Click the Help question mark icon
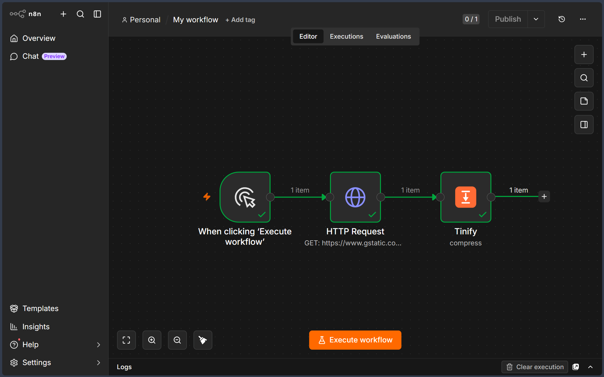604x377 pixels. (14, 345)
